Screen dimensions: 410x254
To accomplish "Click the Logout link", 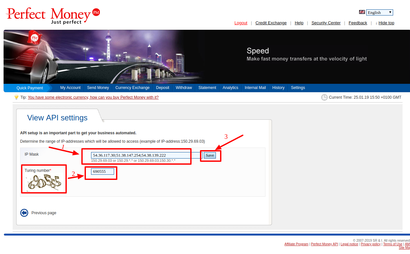I will (x=241, y=23).
